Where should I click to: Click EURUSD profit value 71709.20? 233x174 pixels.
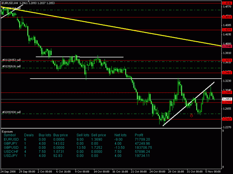[142, 139]
